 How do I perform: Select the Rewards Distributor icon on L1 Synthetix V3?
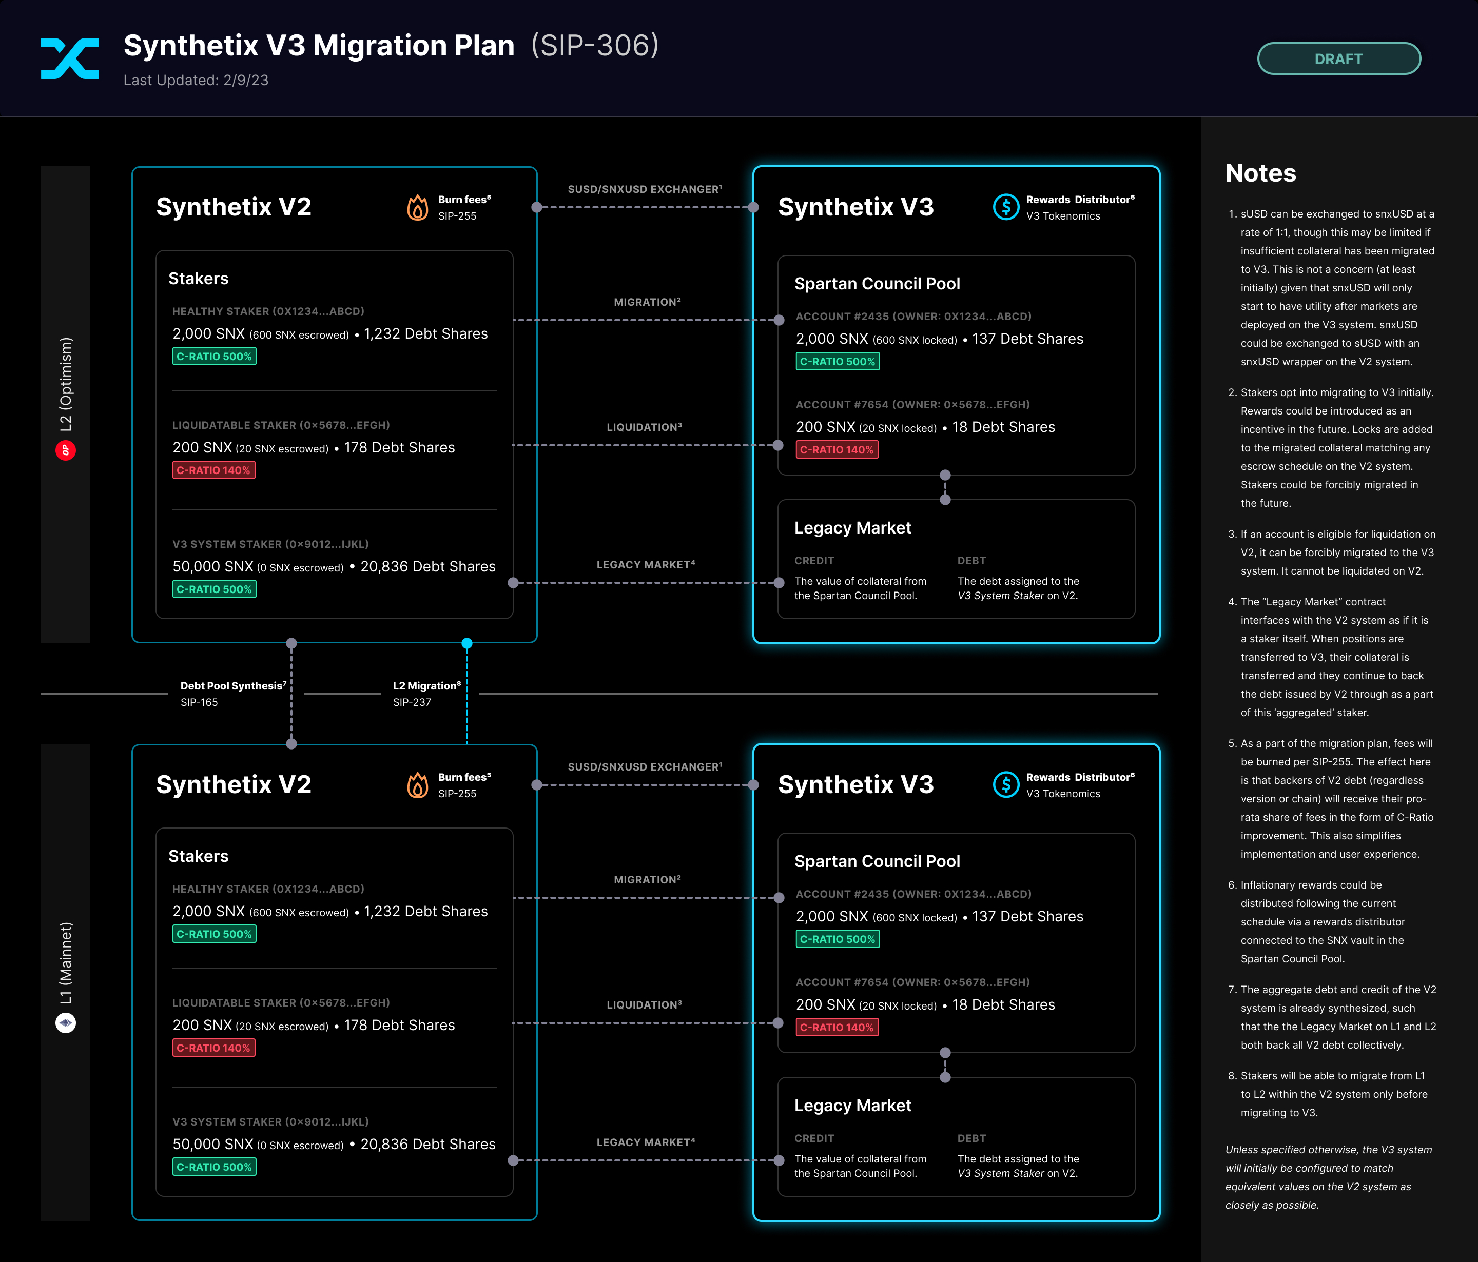pyautogui.click(x=1006, y=785)
